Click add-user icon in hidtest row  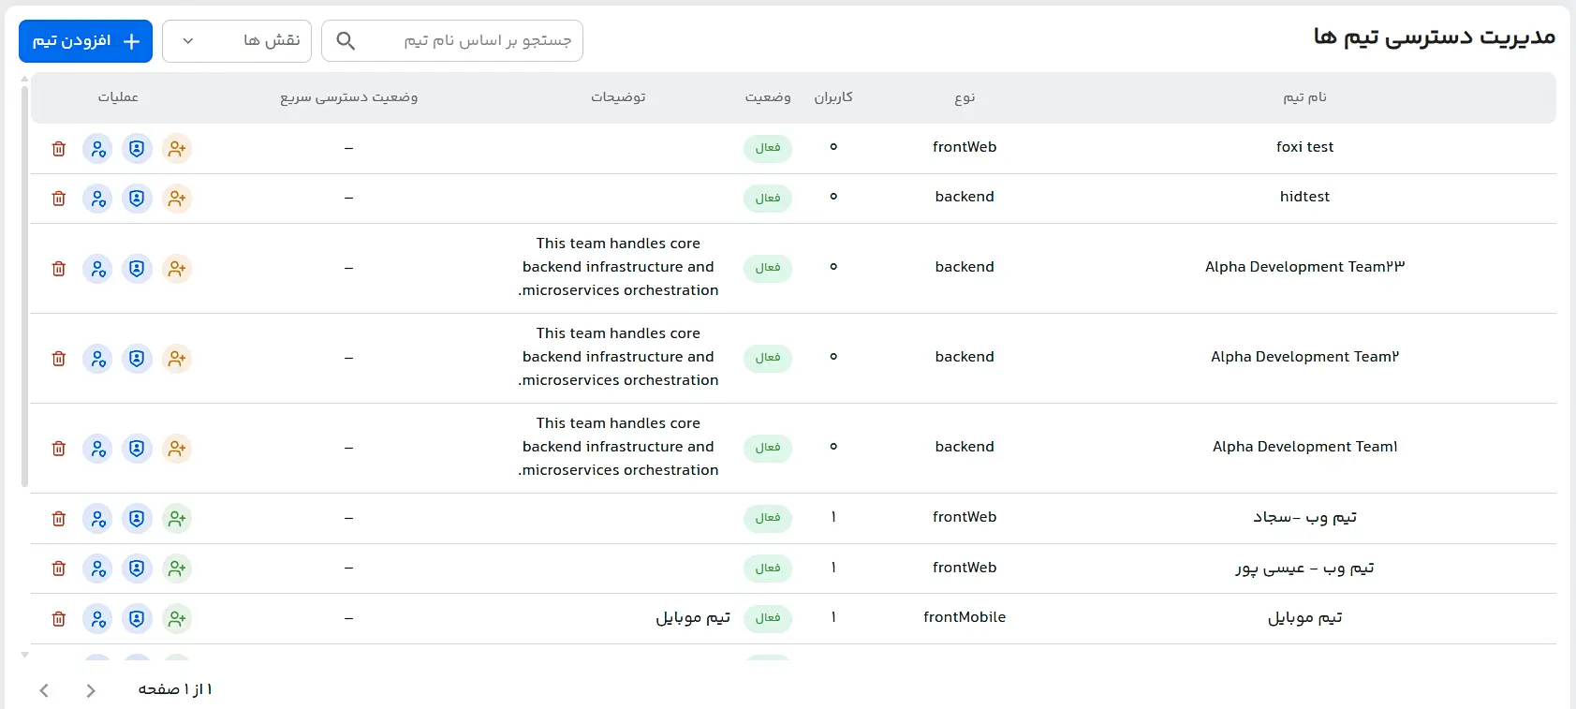tap(177, 199)
